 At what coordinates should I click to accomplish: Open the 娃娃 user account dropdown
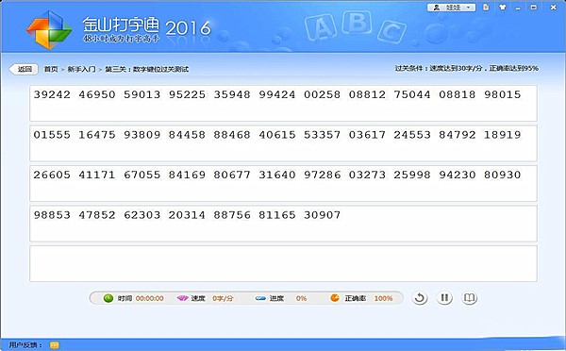451,8
